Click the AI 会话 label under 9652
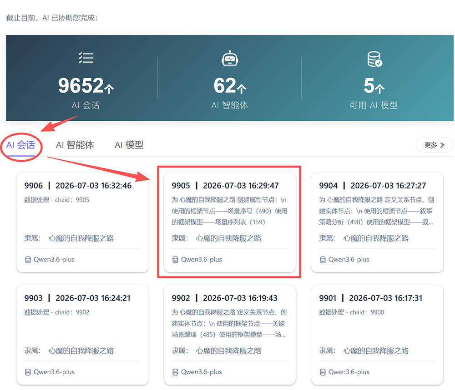 86,105
